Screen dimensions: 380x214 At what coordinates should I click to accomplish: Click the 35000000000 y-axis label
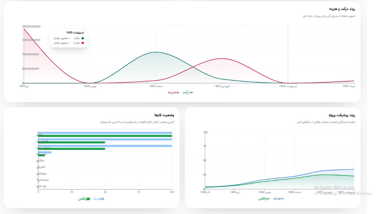coord(31,69)
